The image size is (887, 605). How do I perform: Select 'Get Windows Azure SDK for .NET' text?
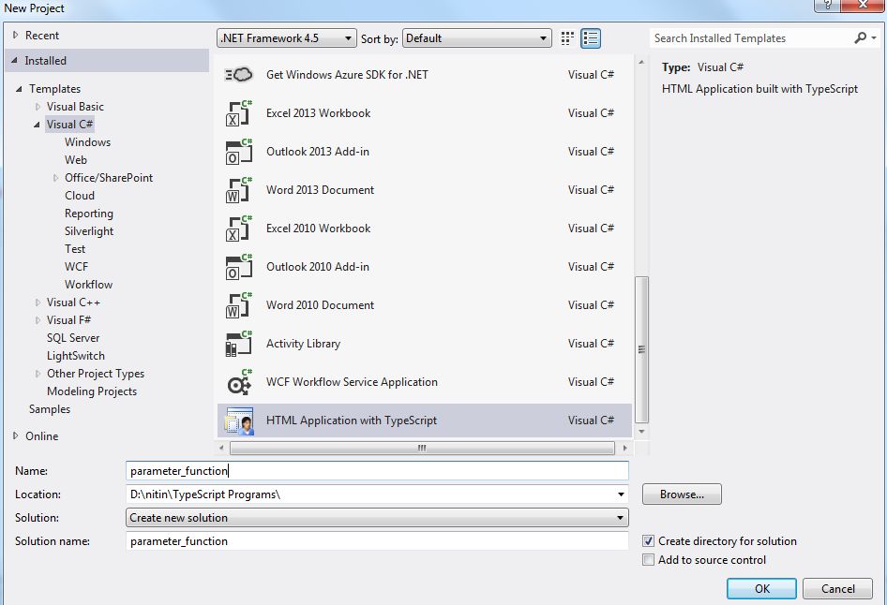click(347, 75)
